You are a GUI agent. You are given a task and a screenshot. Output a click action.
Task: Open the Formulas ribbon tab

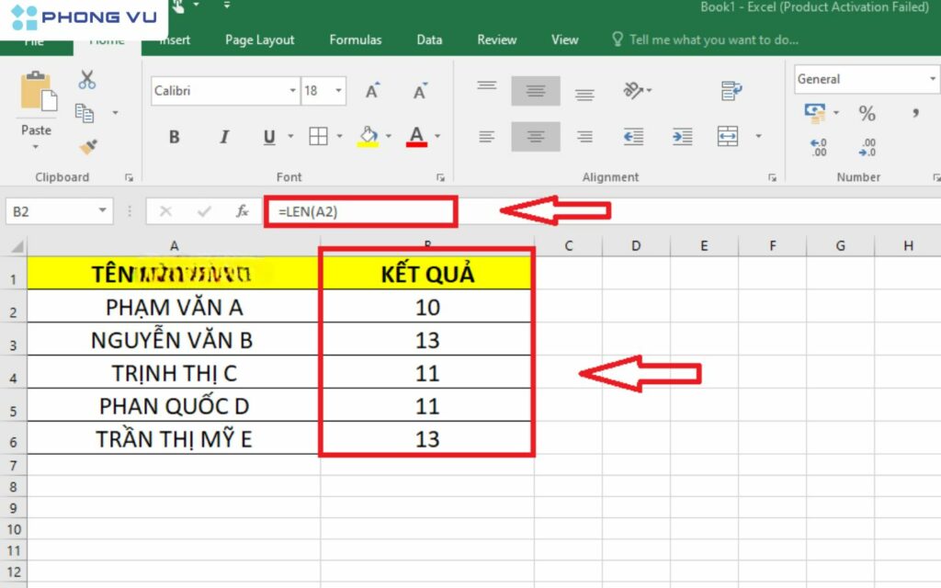click(356, 40)
